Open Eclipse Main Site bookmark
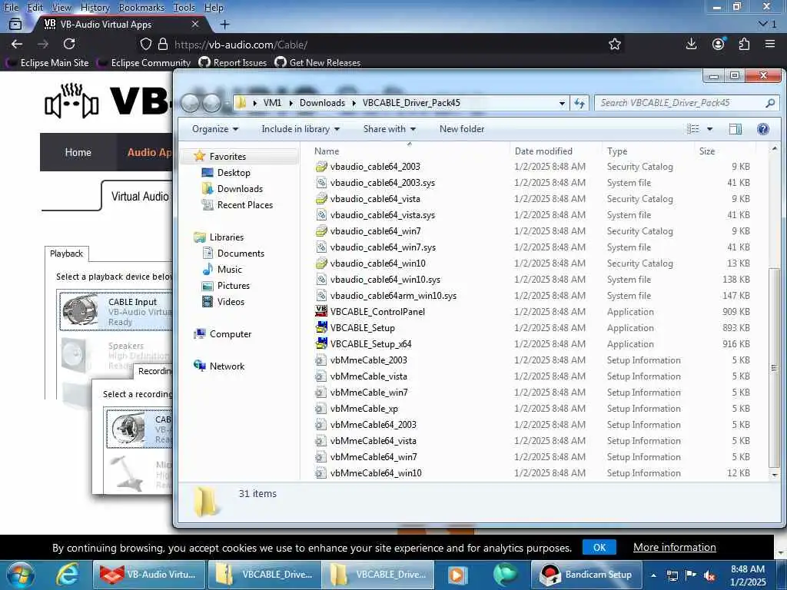This screenshot has width=787, height=590. pos(48,63)
